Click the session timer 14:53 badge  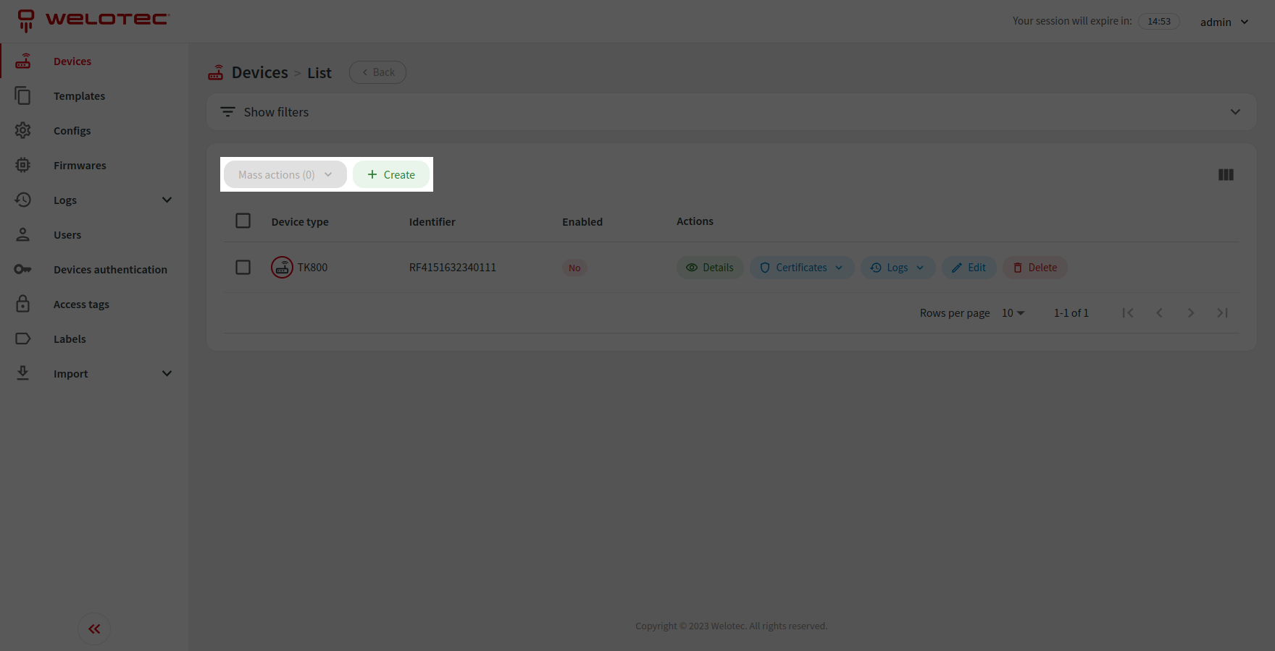tap(1159, 21)
